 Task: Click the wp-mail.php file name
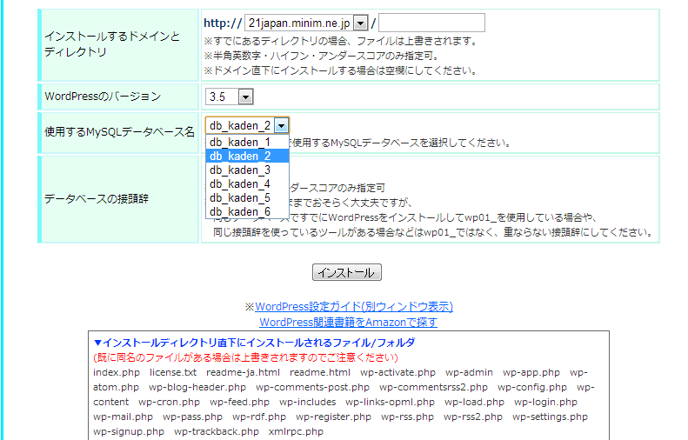(x=123, y=417)
